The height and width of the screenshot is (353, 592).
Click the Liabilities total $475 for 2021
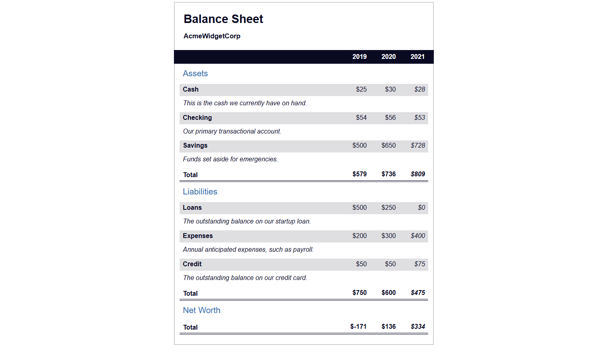(418, 292)
